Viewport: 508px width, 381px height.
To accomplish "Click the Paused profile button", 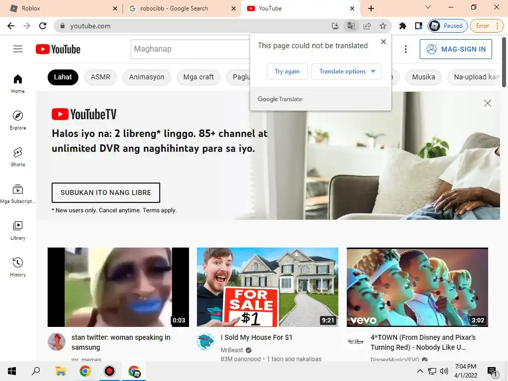I will 448,26.
